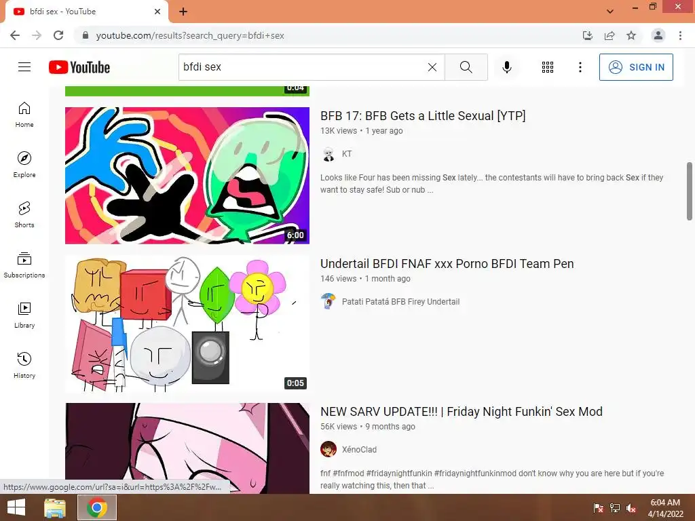Click the YouTube logo
The width and height of the screenshot is (695, 521).
[79, 67]
